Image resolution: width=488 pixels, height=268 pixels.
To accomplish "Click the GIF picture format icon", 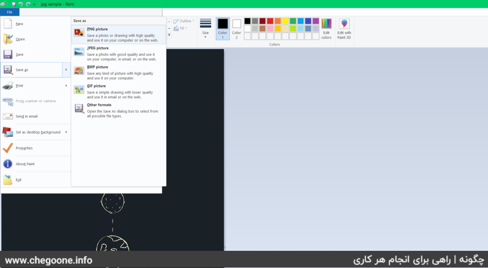I will coord(79,90).
